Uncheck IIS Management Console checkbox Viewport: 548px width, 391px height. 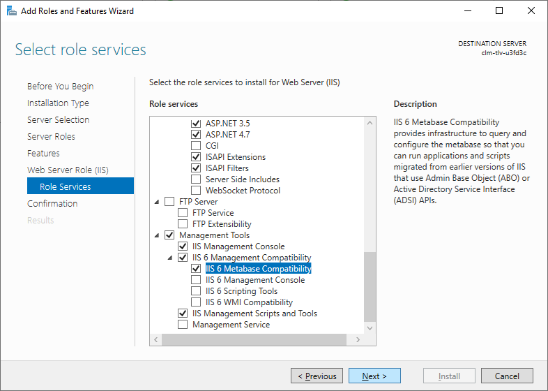click(x=183, y=246)
